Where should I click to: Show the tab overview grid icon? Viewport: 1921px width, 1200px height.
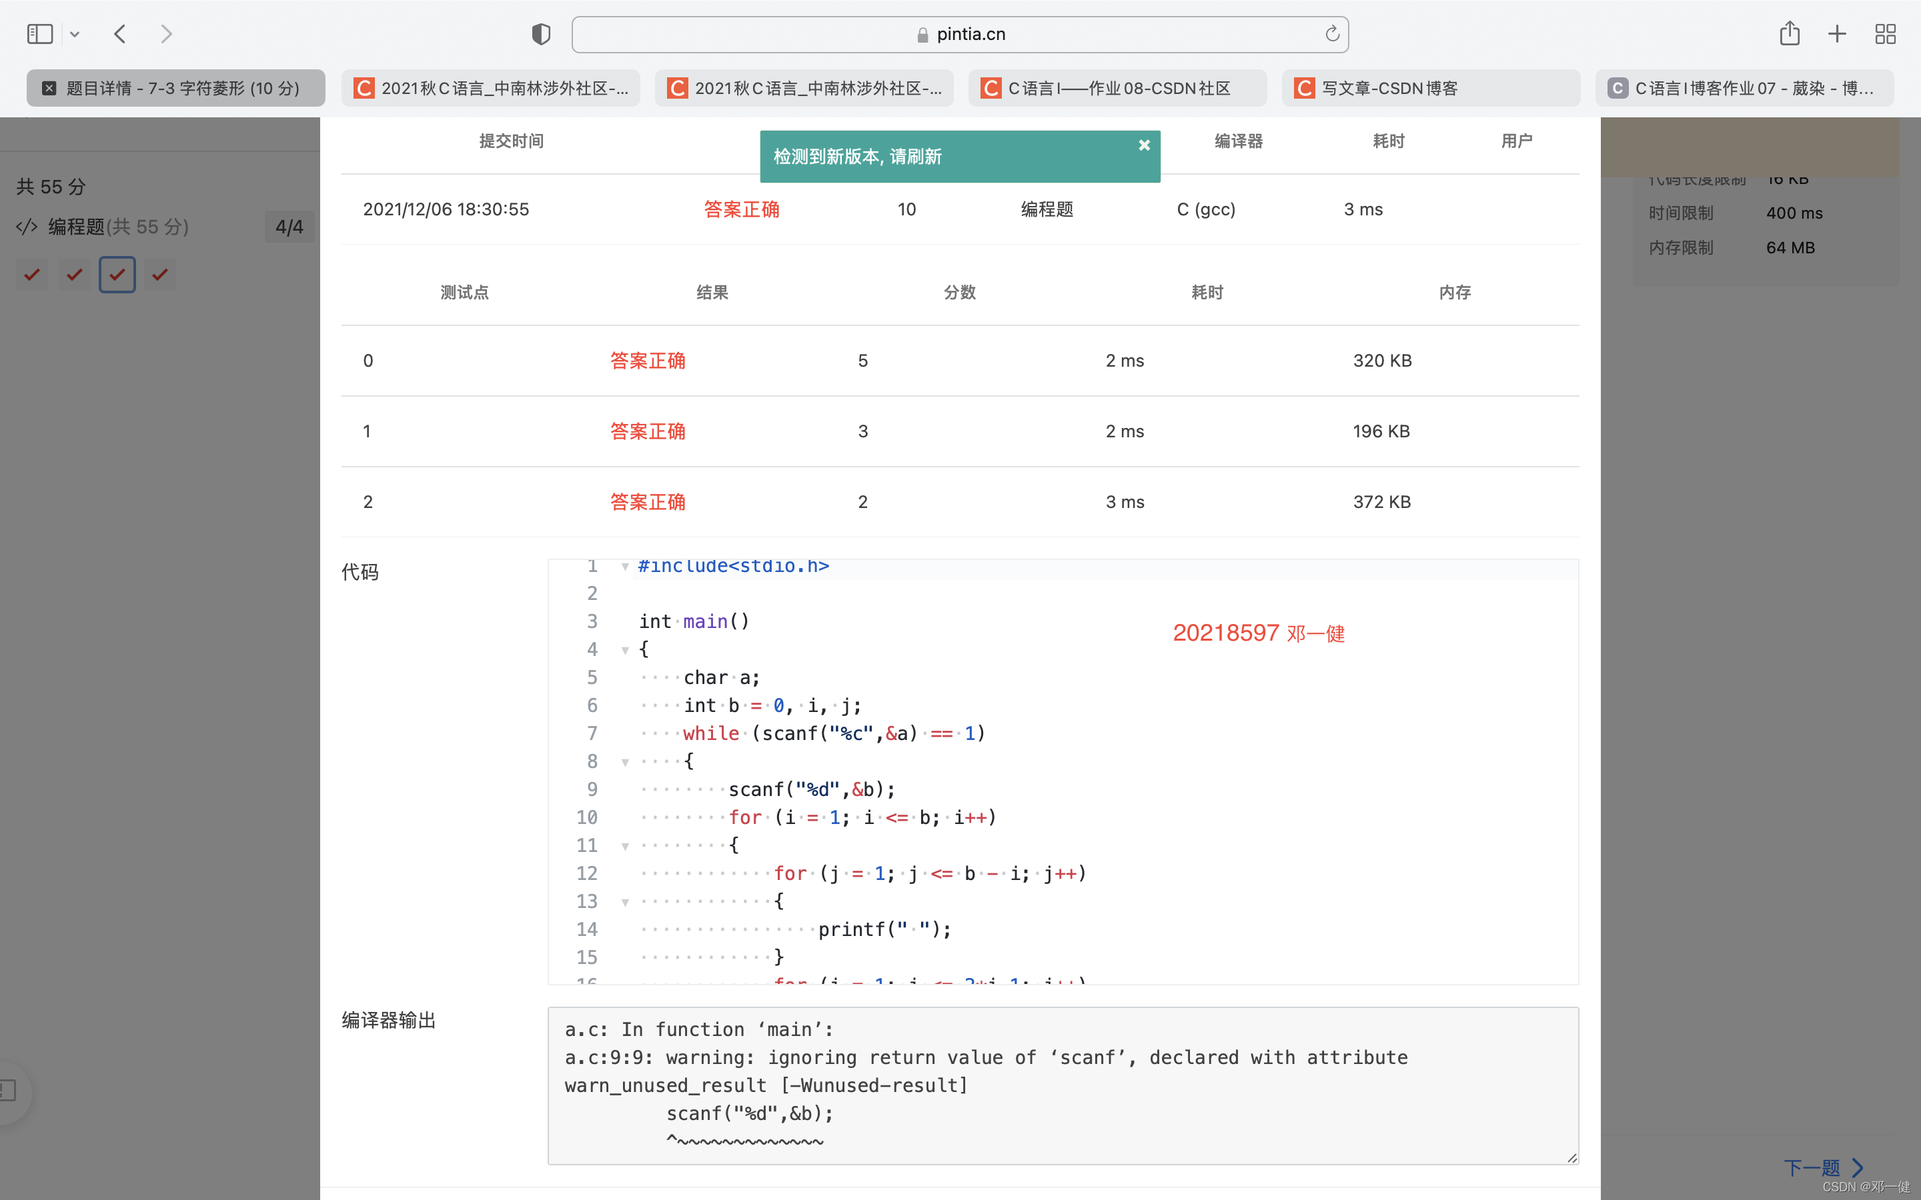tap(1885, 34)
